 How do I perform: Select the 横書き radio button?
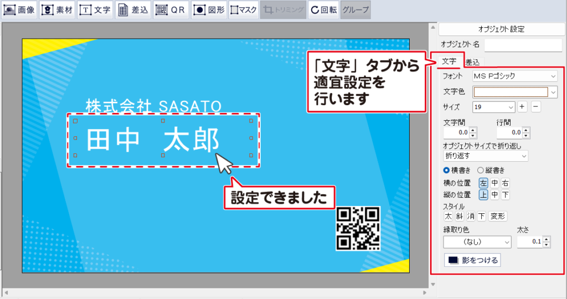click(x=447, y=170)
